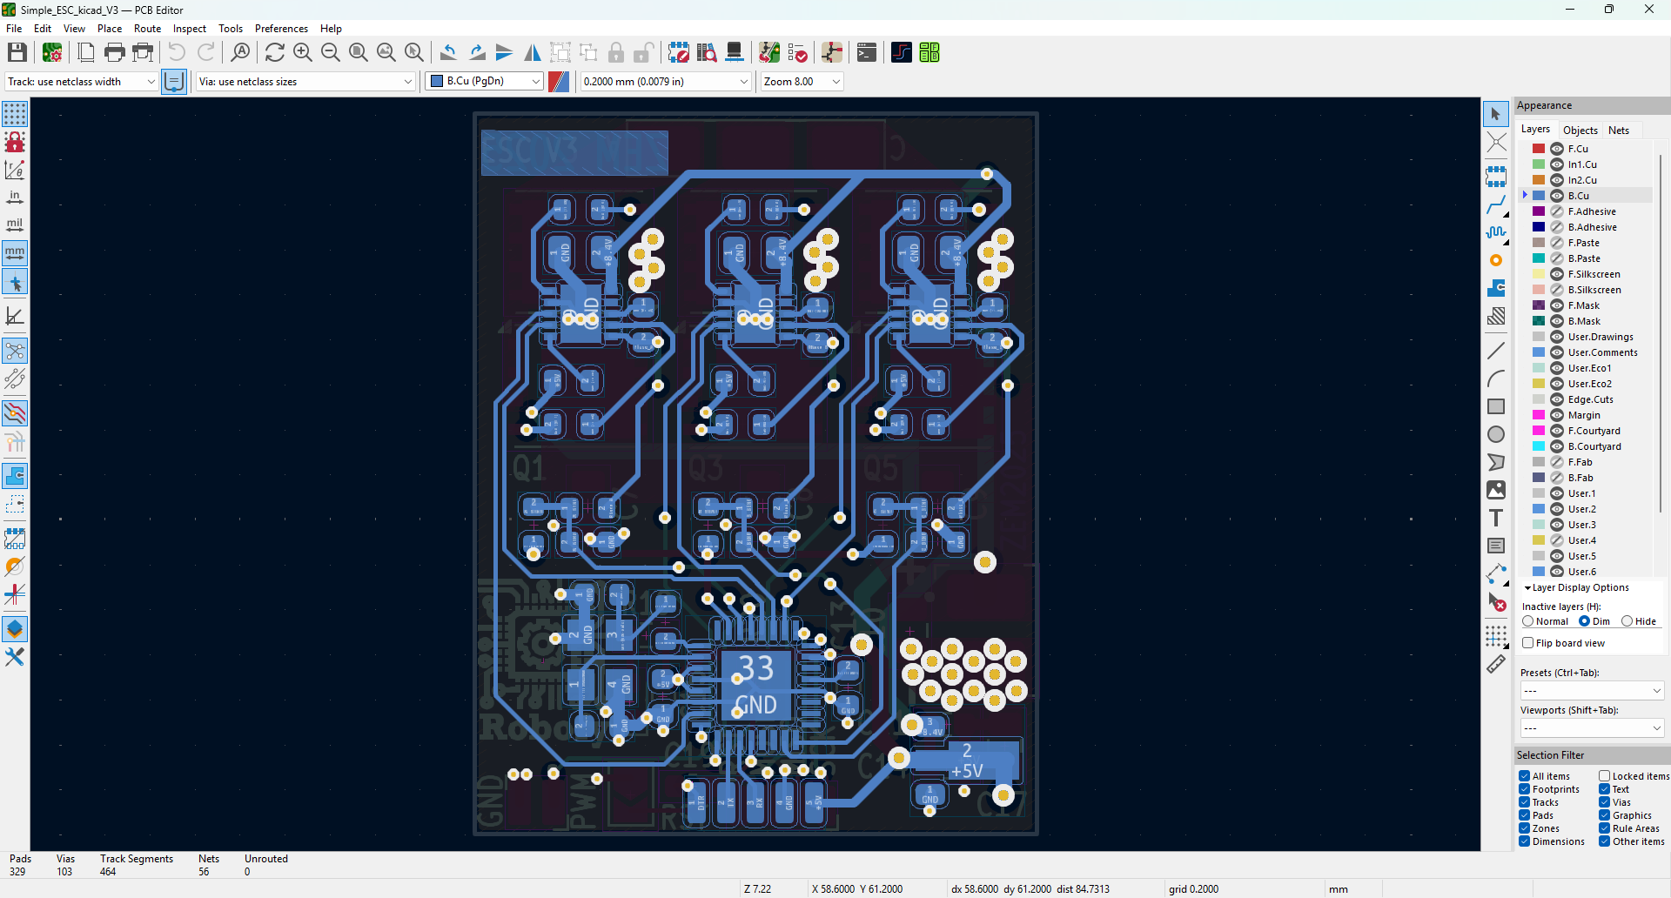This screenshot has height=898, width=1671.
Task: Select the Draw rectangle tool
Action: click(x=1496, y=406)
